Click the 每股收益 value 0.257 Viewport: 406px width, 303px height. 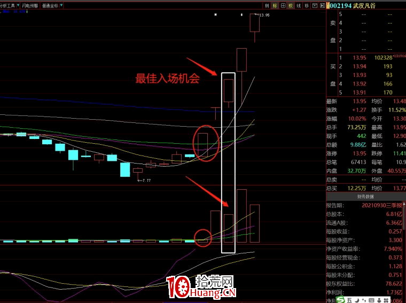395,231
